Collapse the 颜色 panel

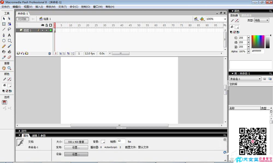pos(233,11)
